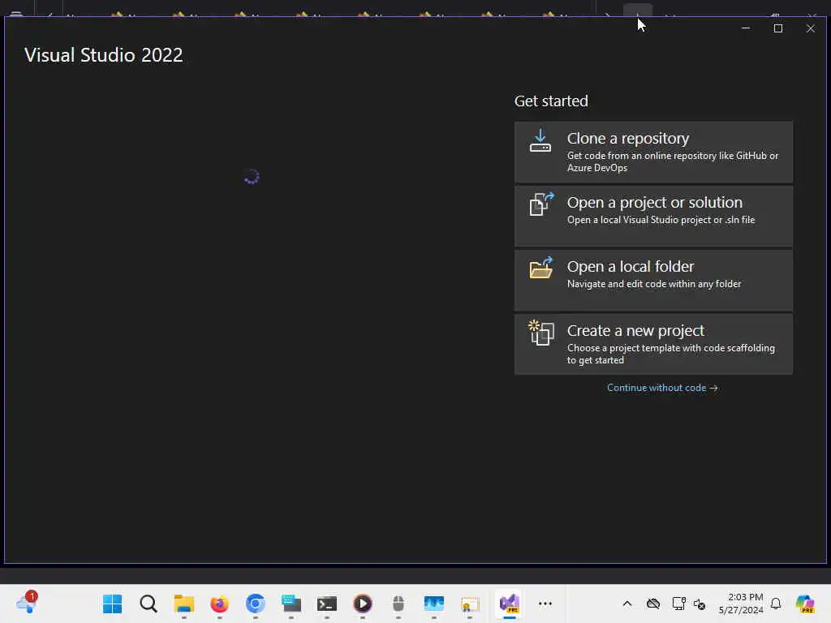
Task: Show more taskbar apps via ellipsis
Action: [x=545, y=604]
